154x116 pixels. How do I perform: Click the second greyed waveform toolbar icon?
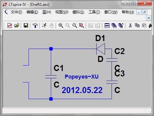(98, 25)
